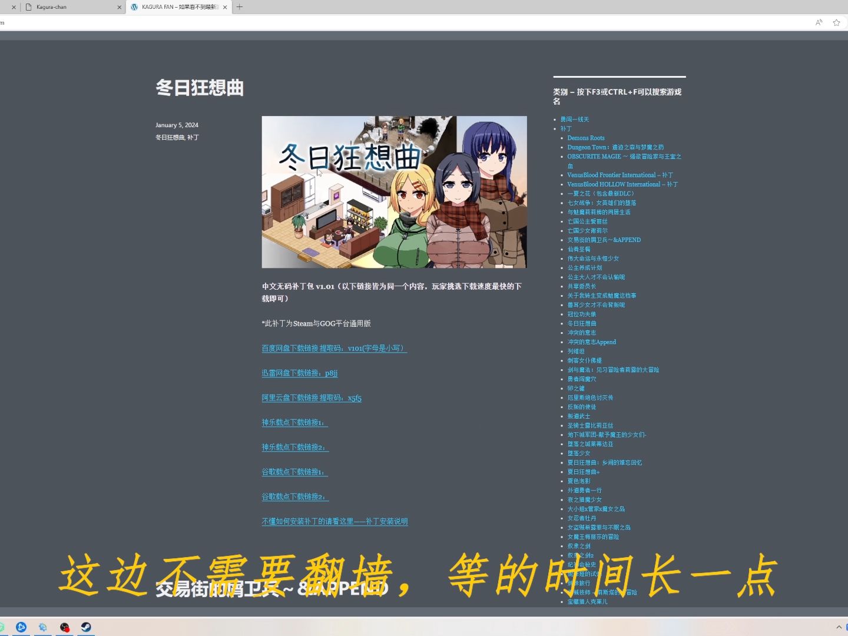
Task: Open 谷歌载点下载链接1 link
Action: pyautogui.click(x=294, y=472)
